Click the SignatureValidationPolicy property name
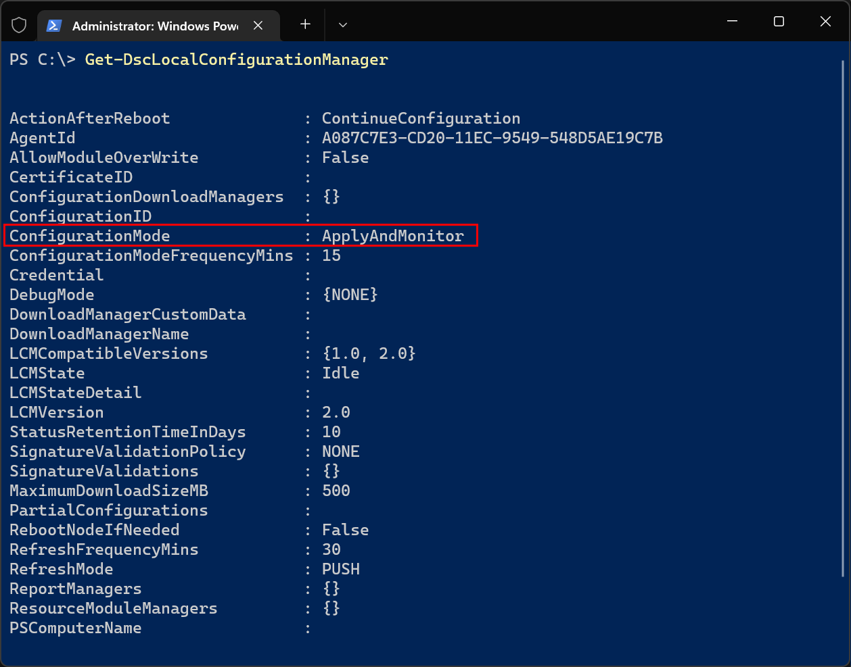The height and width of the screenshot is (667, 851). click(128, 452)
